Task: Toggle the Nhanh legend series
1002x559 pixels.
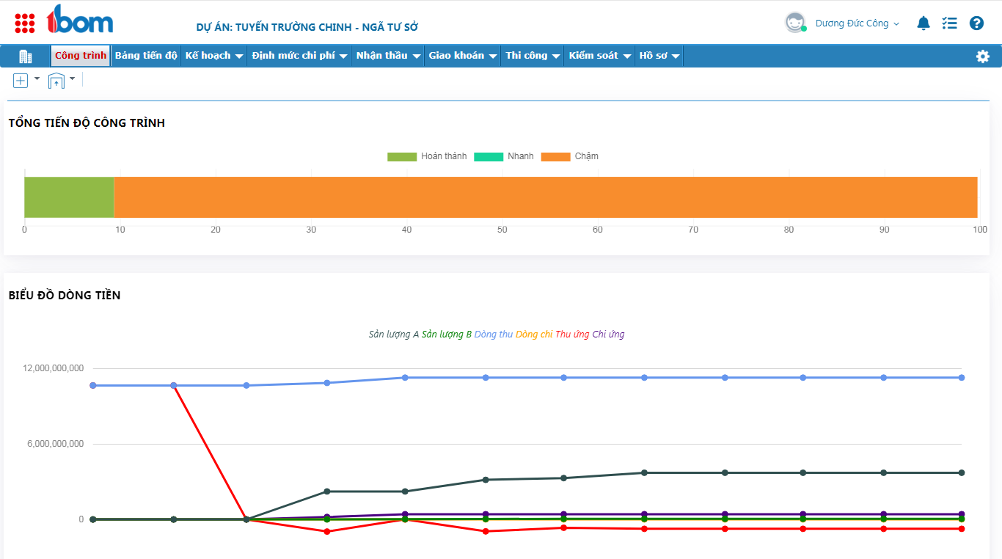Action: [504, 156]
